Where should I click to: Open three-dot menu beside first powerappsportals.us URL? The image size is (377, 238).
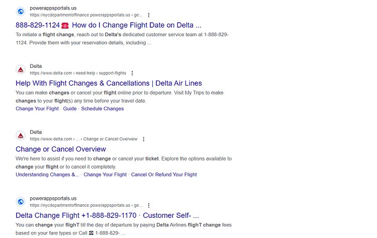pos(149,15)
